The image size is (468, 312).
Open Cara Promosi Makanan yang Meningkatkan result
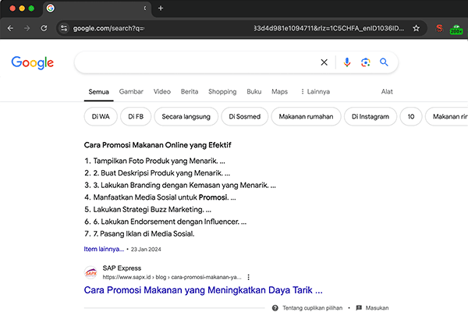pyautogui.click(x=204, y=290)
